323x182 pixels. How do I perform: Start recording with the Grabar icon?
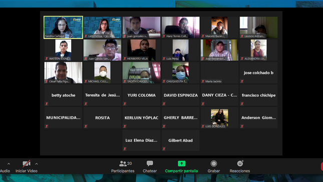pyautogui.click(x=214, y=163)
